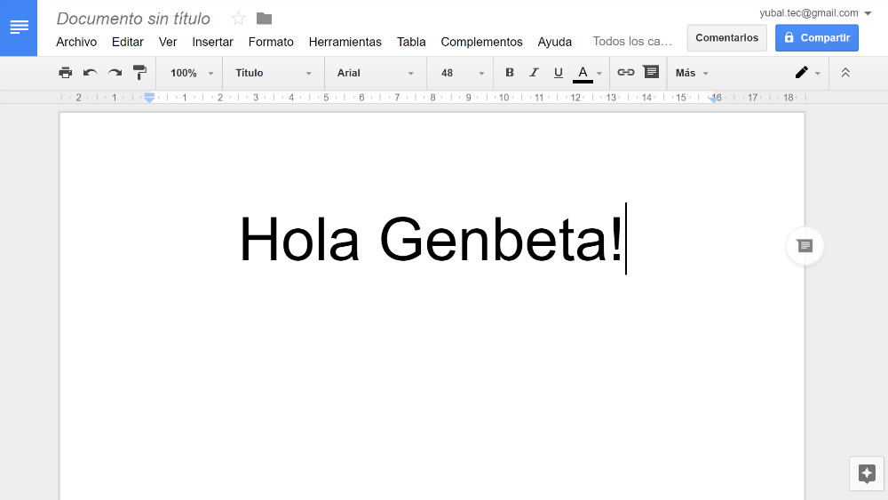
Task: Open the Ayuda menu
Action: tap(554, 42)
